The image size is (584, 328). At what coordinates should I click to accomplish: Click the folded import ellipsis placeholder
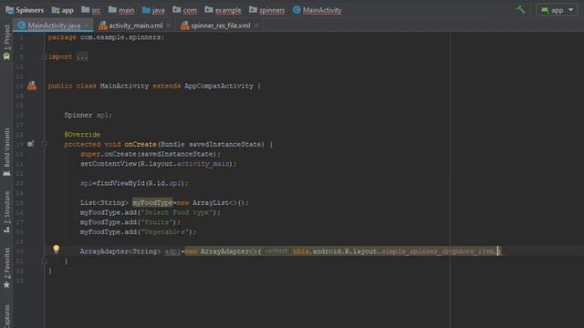(x=82, y=56)
